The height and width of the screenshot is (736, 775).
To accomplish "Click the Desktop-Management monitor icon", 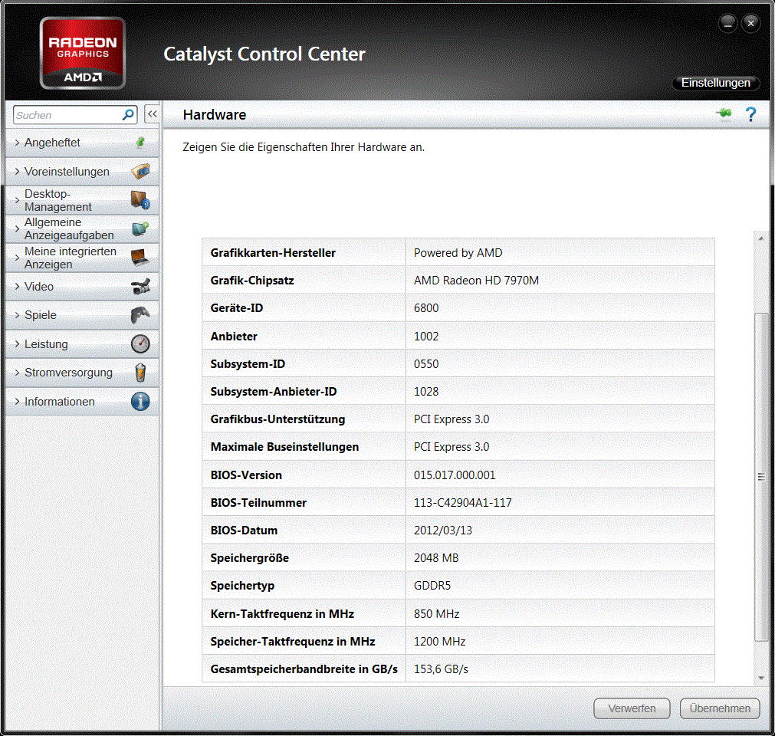I will pyautogui.click(x=140, y=200).
